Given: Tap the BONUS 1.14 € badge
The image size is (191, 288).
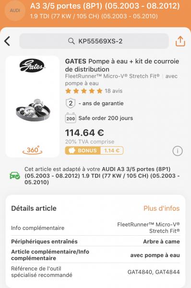Looking at the screenshot, I should tap(94, 150).
